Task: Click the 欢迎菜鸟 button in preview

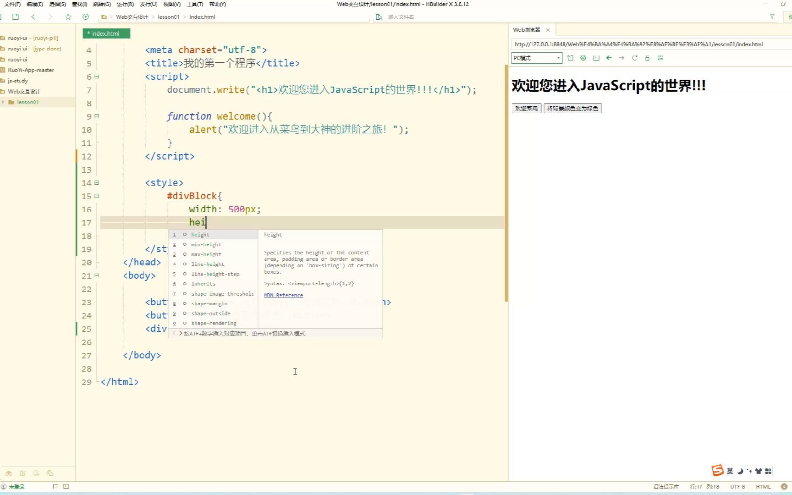Action: pyautogui.click(x=526, y=109)
